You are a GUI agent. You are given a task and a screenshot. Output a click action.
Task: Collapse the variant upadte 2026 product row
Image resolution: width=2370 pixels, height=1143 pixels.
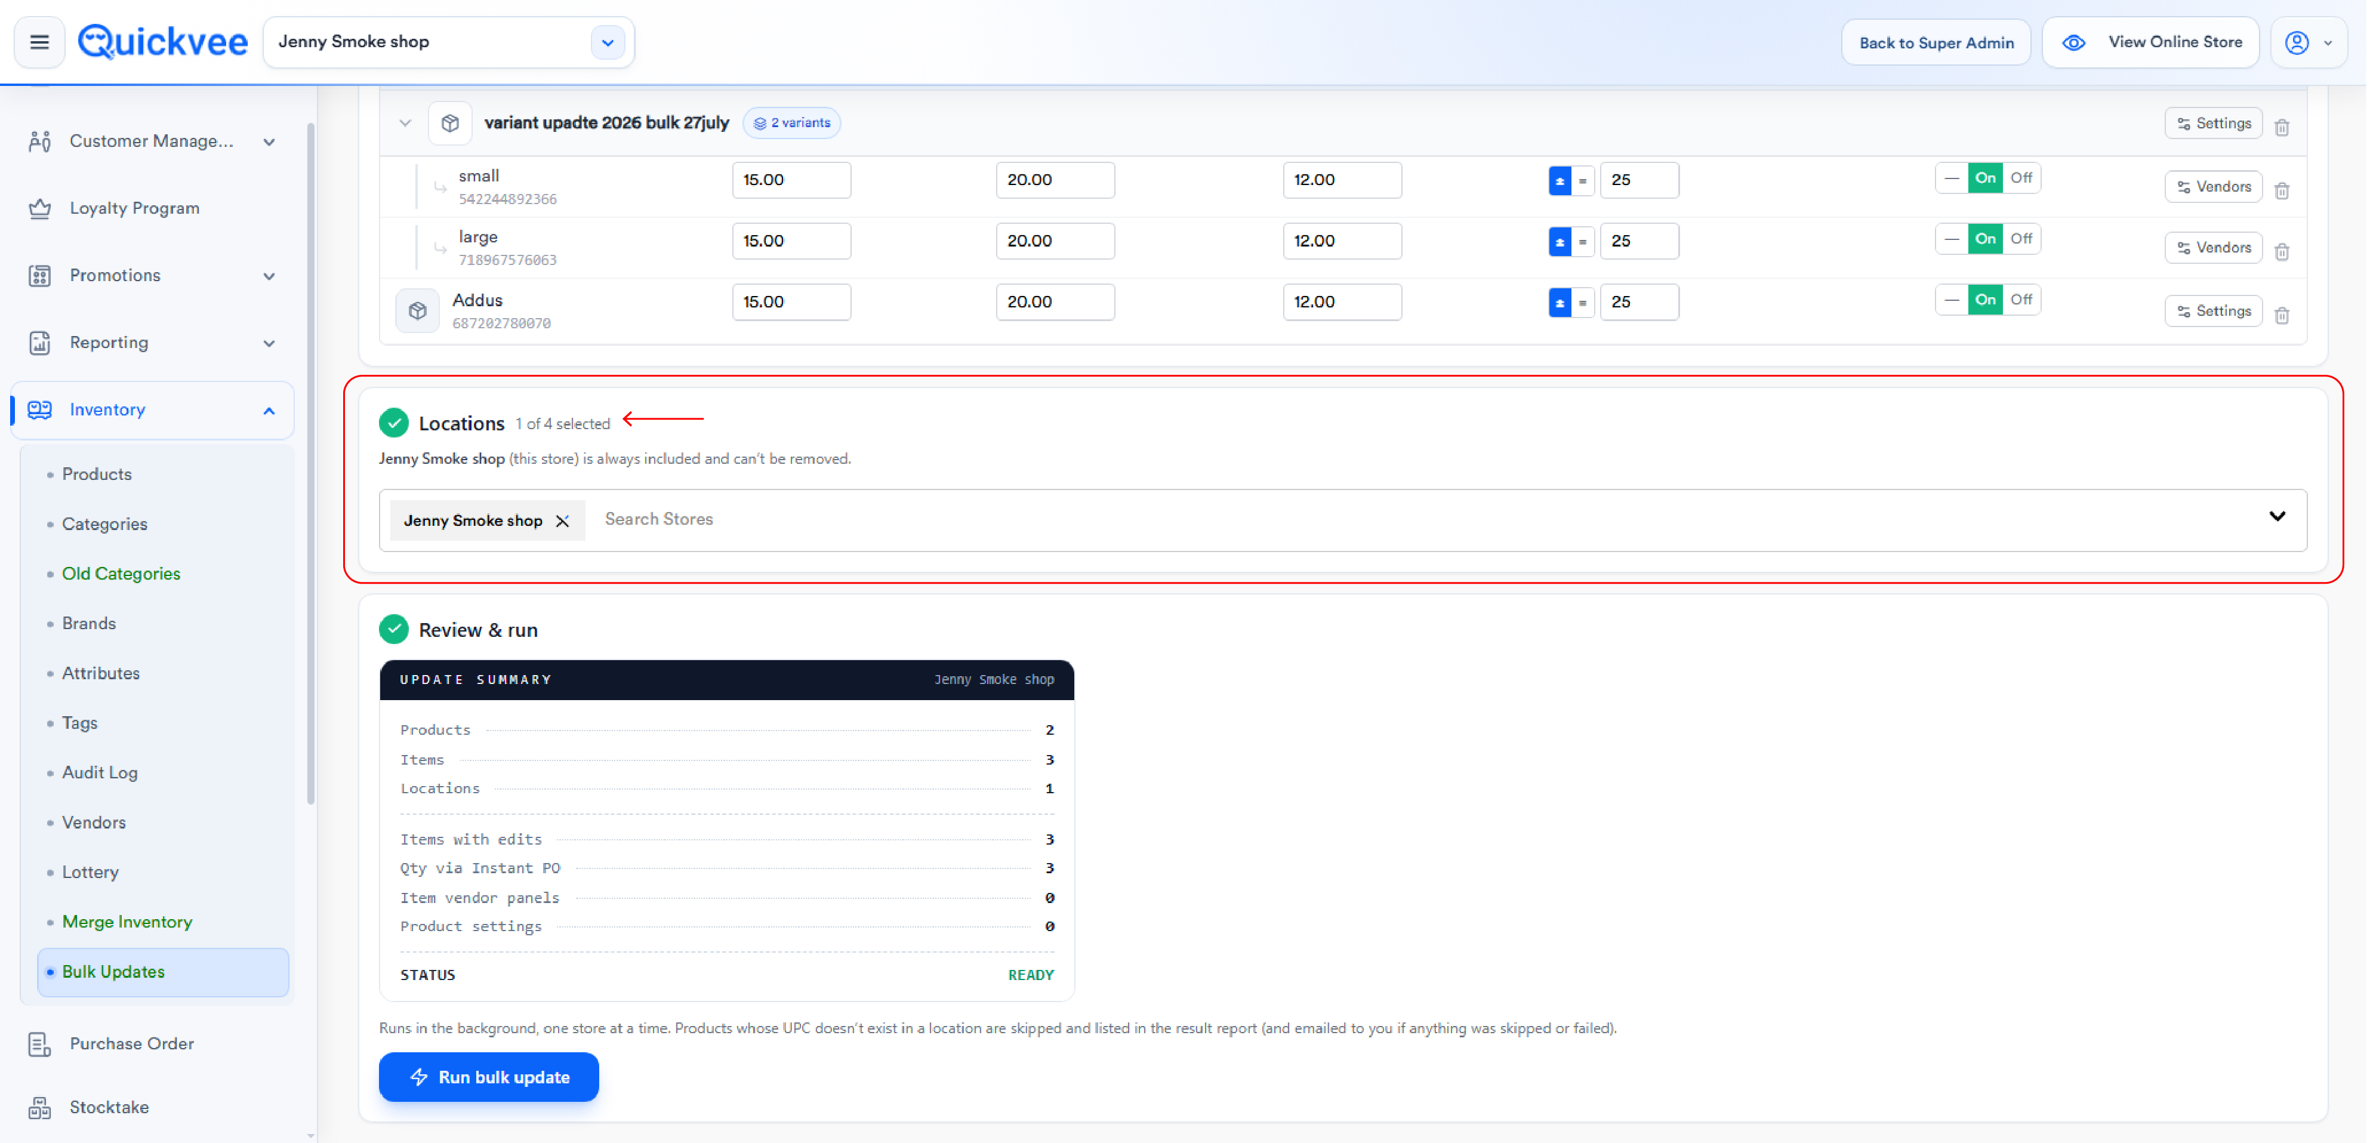[x=405, y=124]
